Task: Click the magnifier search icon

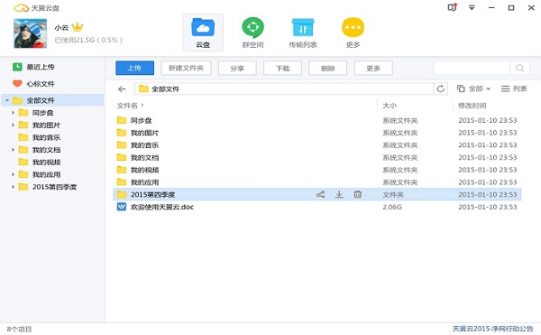Action: point(519,68)
